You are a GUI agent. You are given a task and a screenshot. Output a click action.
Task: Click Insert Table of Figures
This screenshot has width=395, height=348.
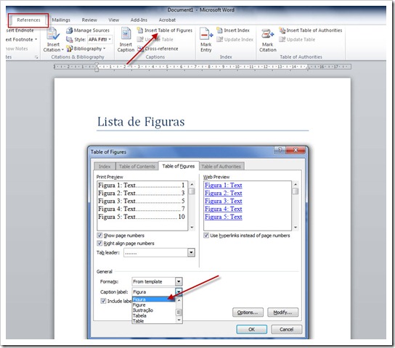coord(165,30)
